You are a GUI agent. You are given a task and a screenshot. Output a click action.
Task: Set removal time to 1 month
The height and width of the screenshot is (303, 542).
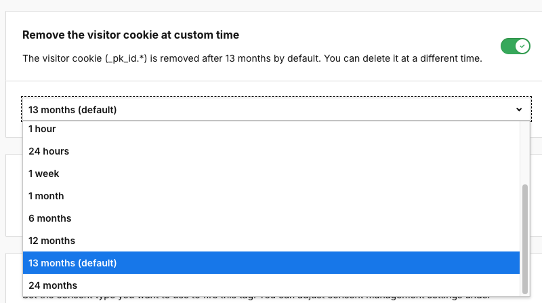pyautogui.click(x=46, y=196)
